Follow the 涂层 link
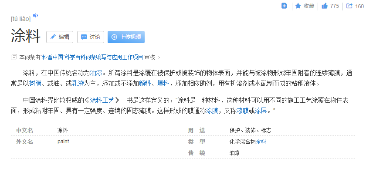The width and height of the screenshot is (366, 172). (x=261, y=111)
